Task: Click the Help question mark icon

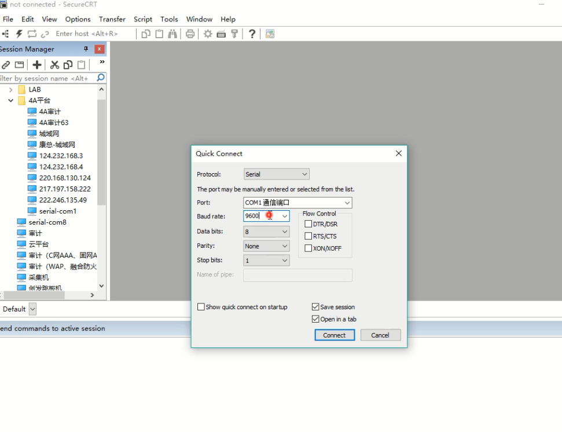Action: [x=252, y=34]
